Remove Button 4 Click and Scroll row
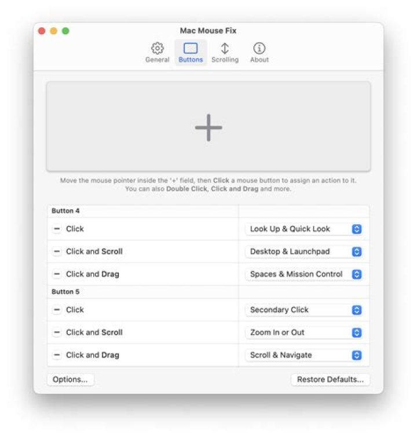The image size is (417, 438). 57,251
